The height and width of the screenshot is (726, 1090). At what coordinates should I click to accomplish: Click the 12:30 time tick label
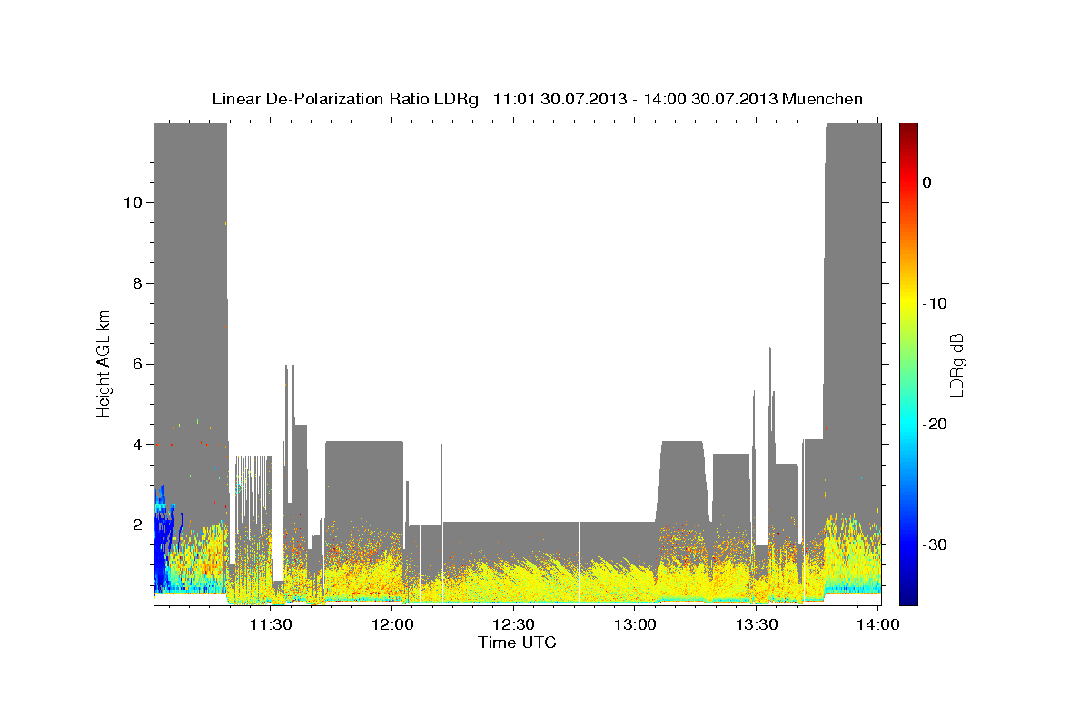(x=513, y=625)
